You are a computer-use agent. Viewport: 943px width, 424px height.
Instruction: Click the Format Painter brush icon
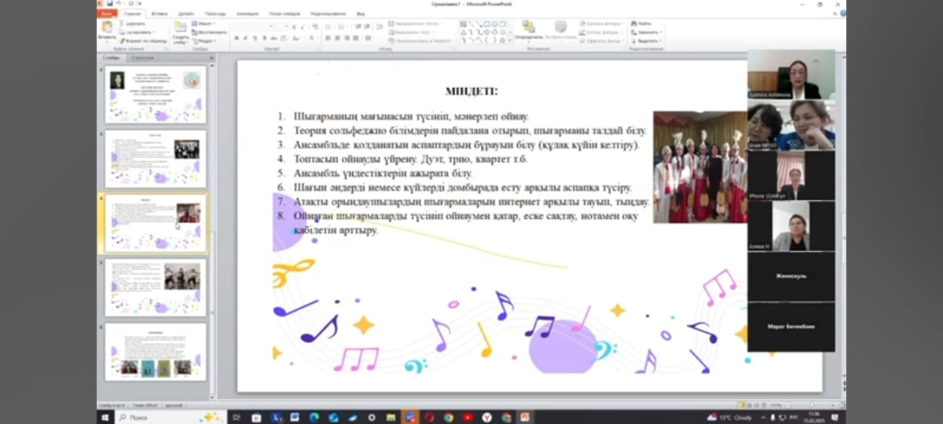click(122, 40)
